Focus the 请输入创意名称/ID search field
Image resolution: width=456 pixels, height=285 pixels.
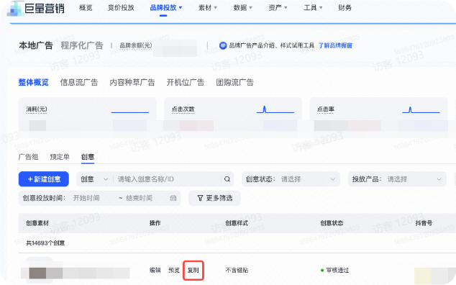169,179
